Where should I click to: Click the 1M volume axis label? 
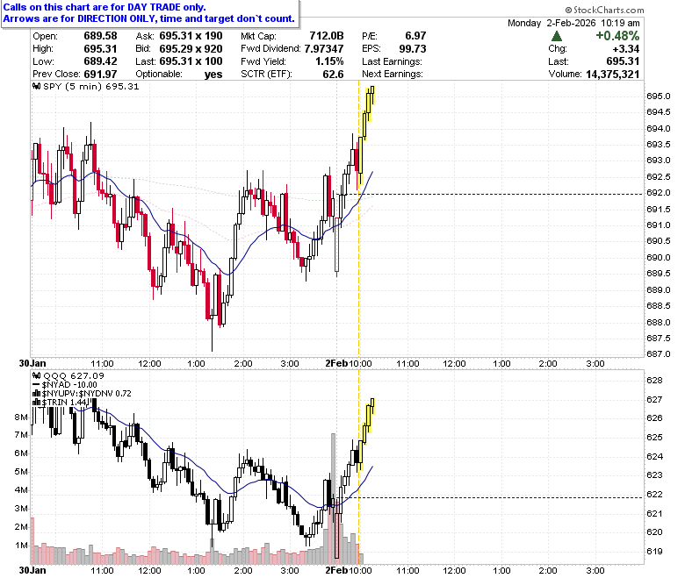[x=21, y=546]
